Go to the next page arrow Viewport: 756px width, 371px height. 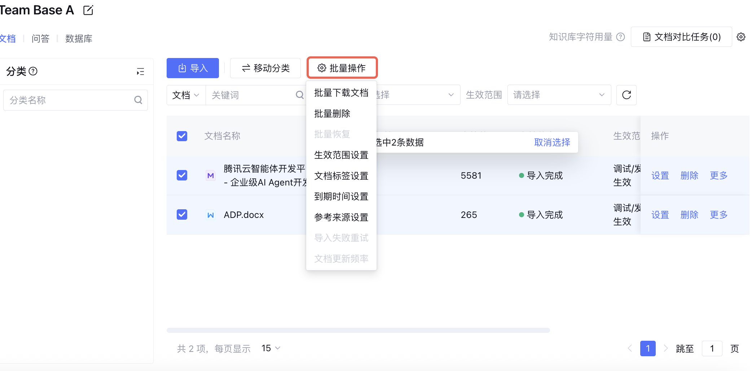coord(666,348)
